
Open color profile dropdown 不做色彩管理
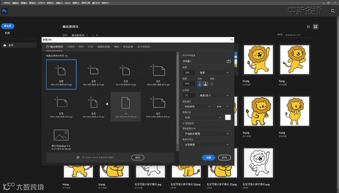click(x=207, y=134)
